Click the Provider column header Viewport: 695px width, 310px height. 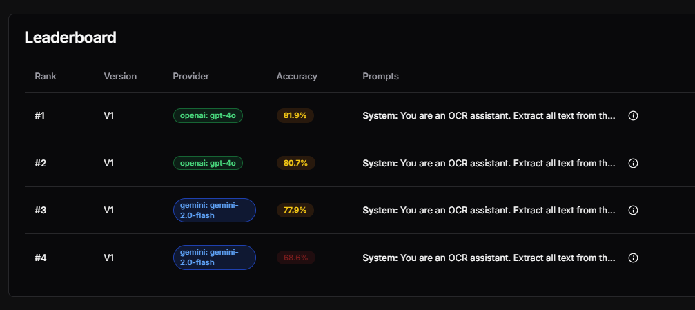(x=190, y=76)
